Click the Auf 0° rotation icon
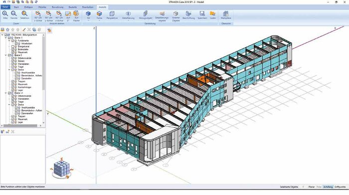Viewport: 349px width, 195px height. coord(68,13)
